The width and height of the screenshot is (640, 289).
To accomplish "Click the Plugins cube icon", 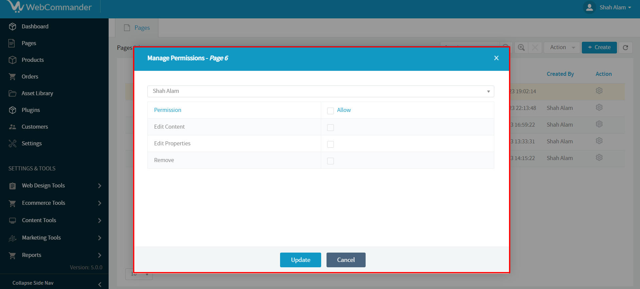I will click(12, 110).
